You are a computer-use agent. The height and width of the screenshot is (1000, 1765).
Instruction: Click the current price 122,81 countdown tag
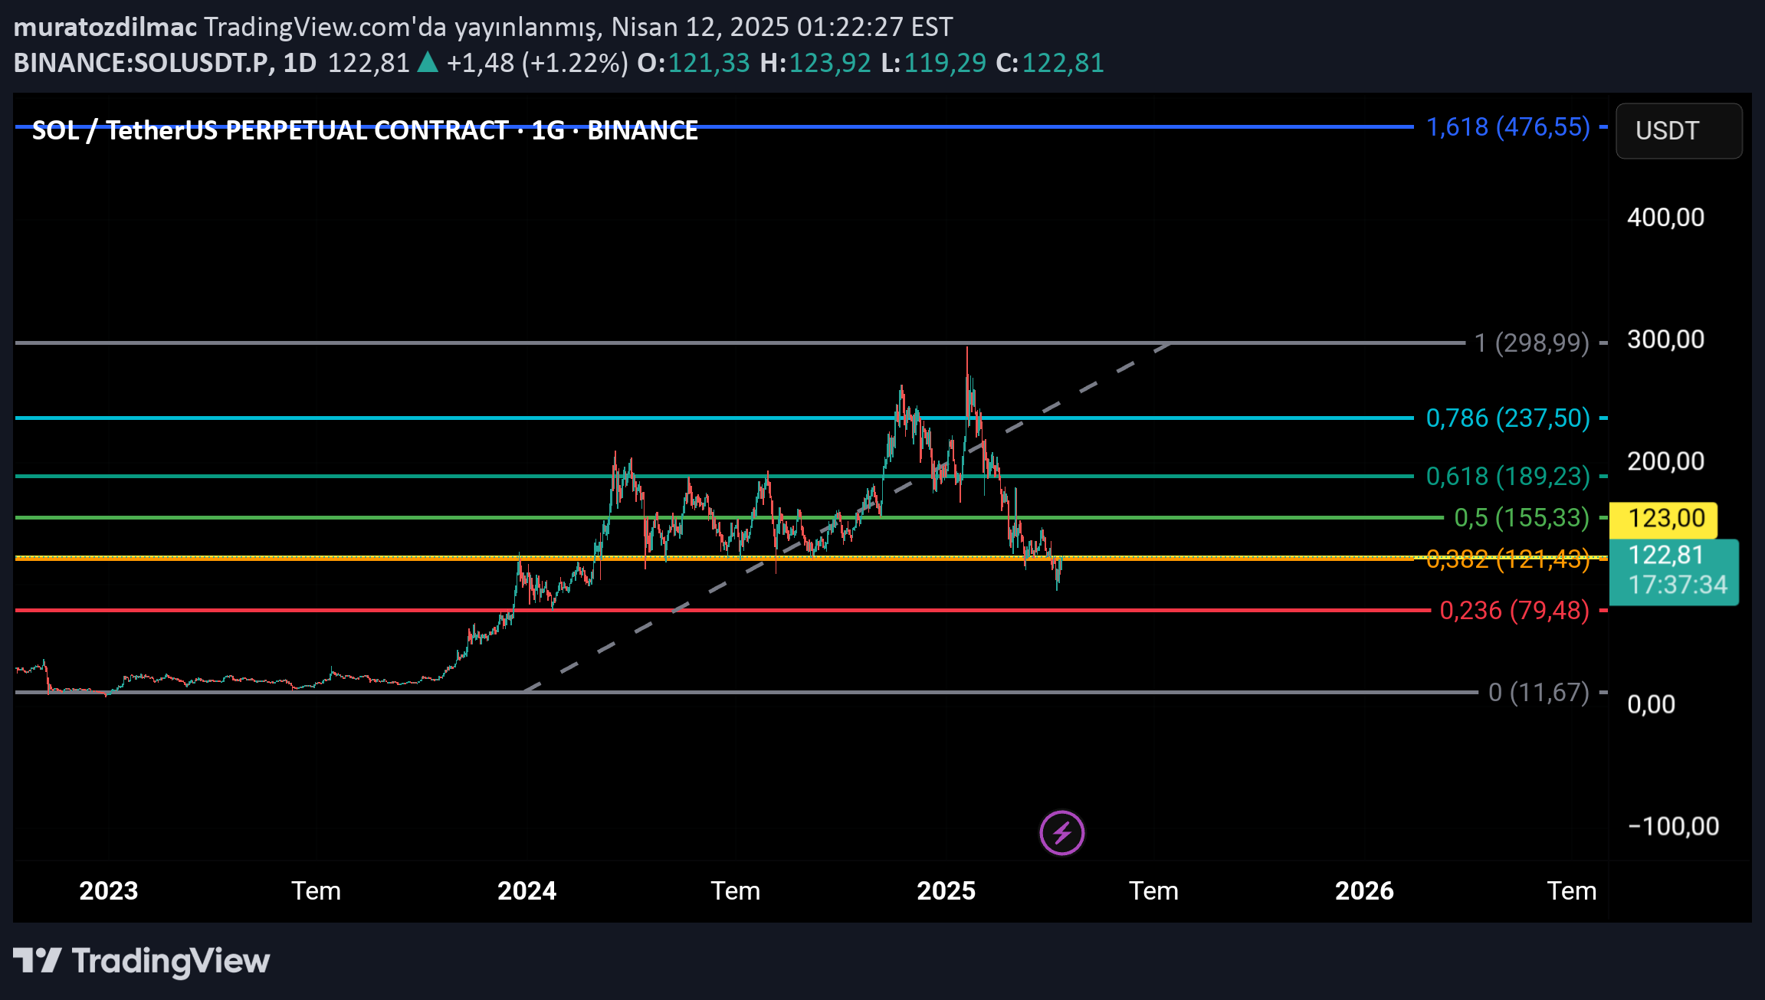1674,571
